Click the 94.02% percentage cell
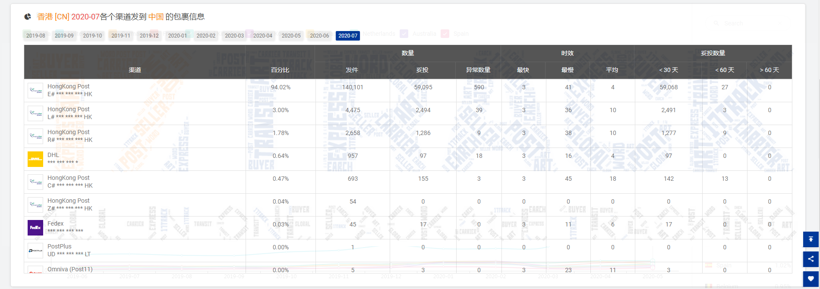Image resolution: width=820 pixels, height=289 pixels. 281,87
